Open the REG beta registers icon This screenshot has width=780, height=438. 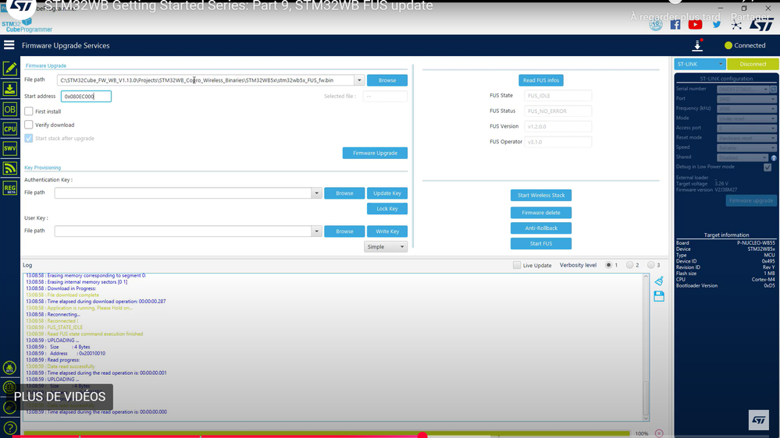click(x=10, y=188)
